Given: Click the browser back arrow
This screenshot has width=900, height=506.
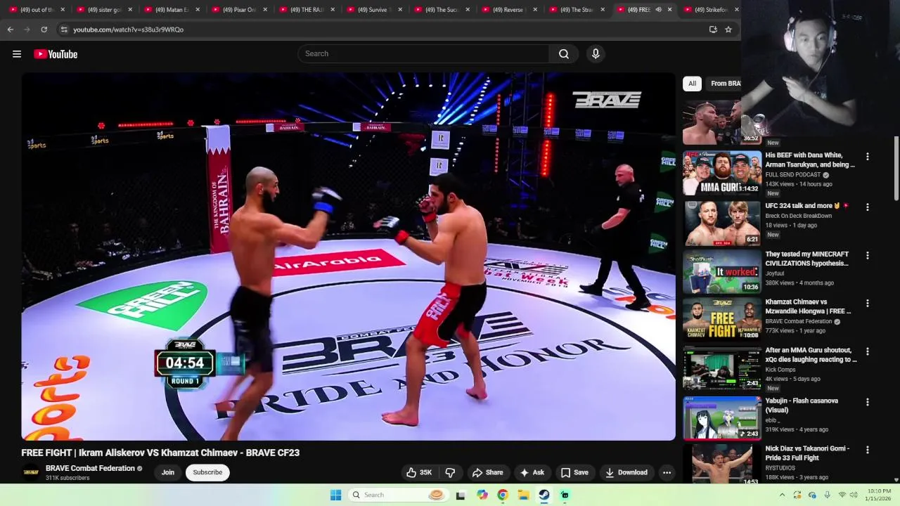Looking at the screenshot, I should [11, 30].
